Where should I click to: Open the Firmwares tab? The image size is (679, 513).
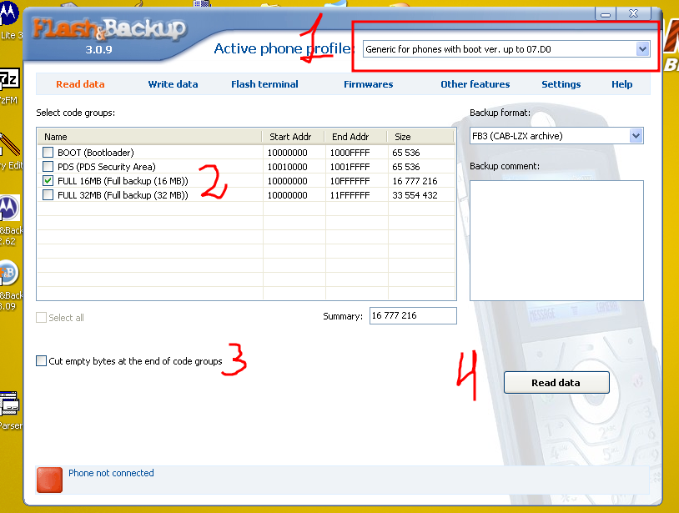369,84
